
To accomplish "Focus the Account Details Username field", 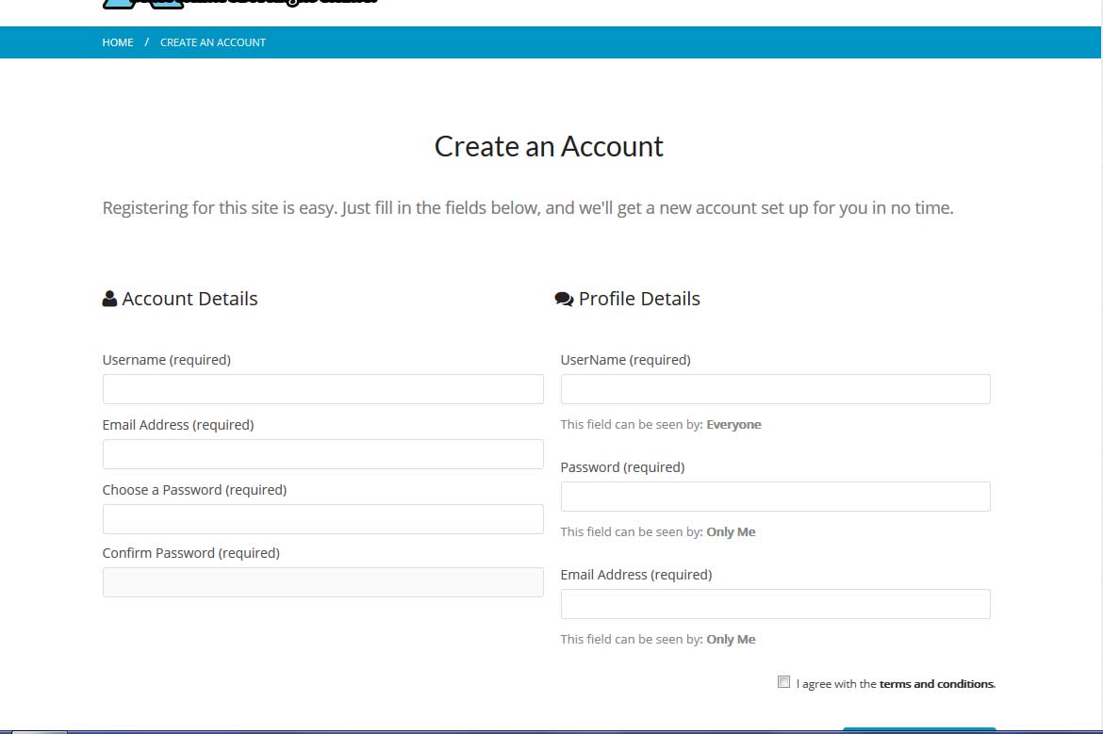I will click(322, 389).
